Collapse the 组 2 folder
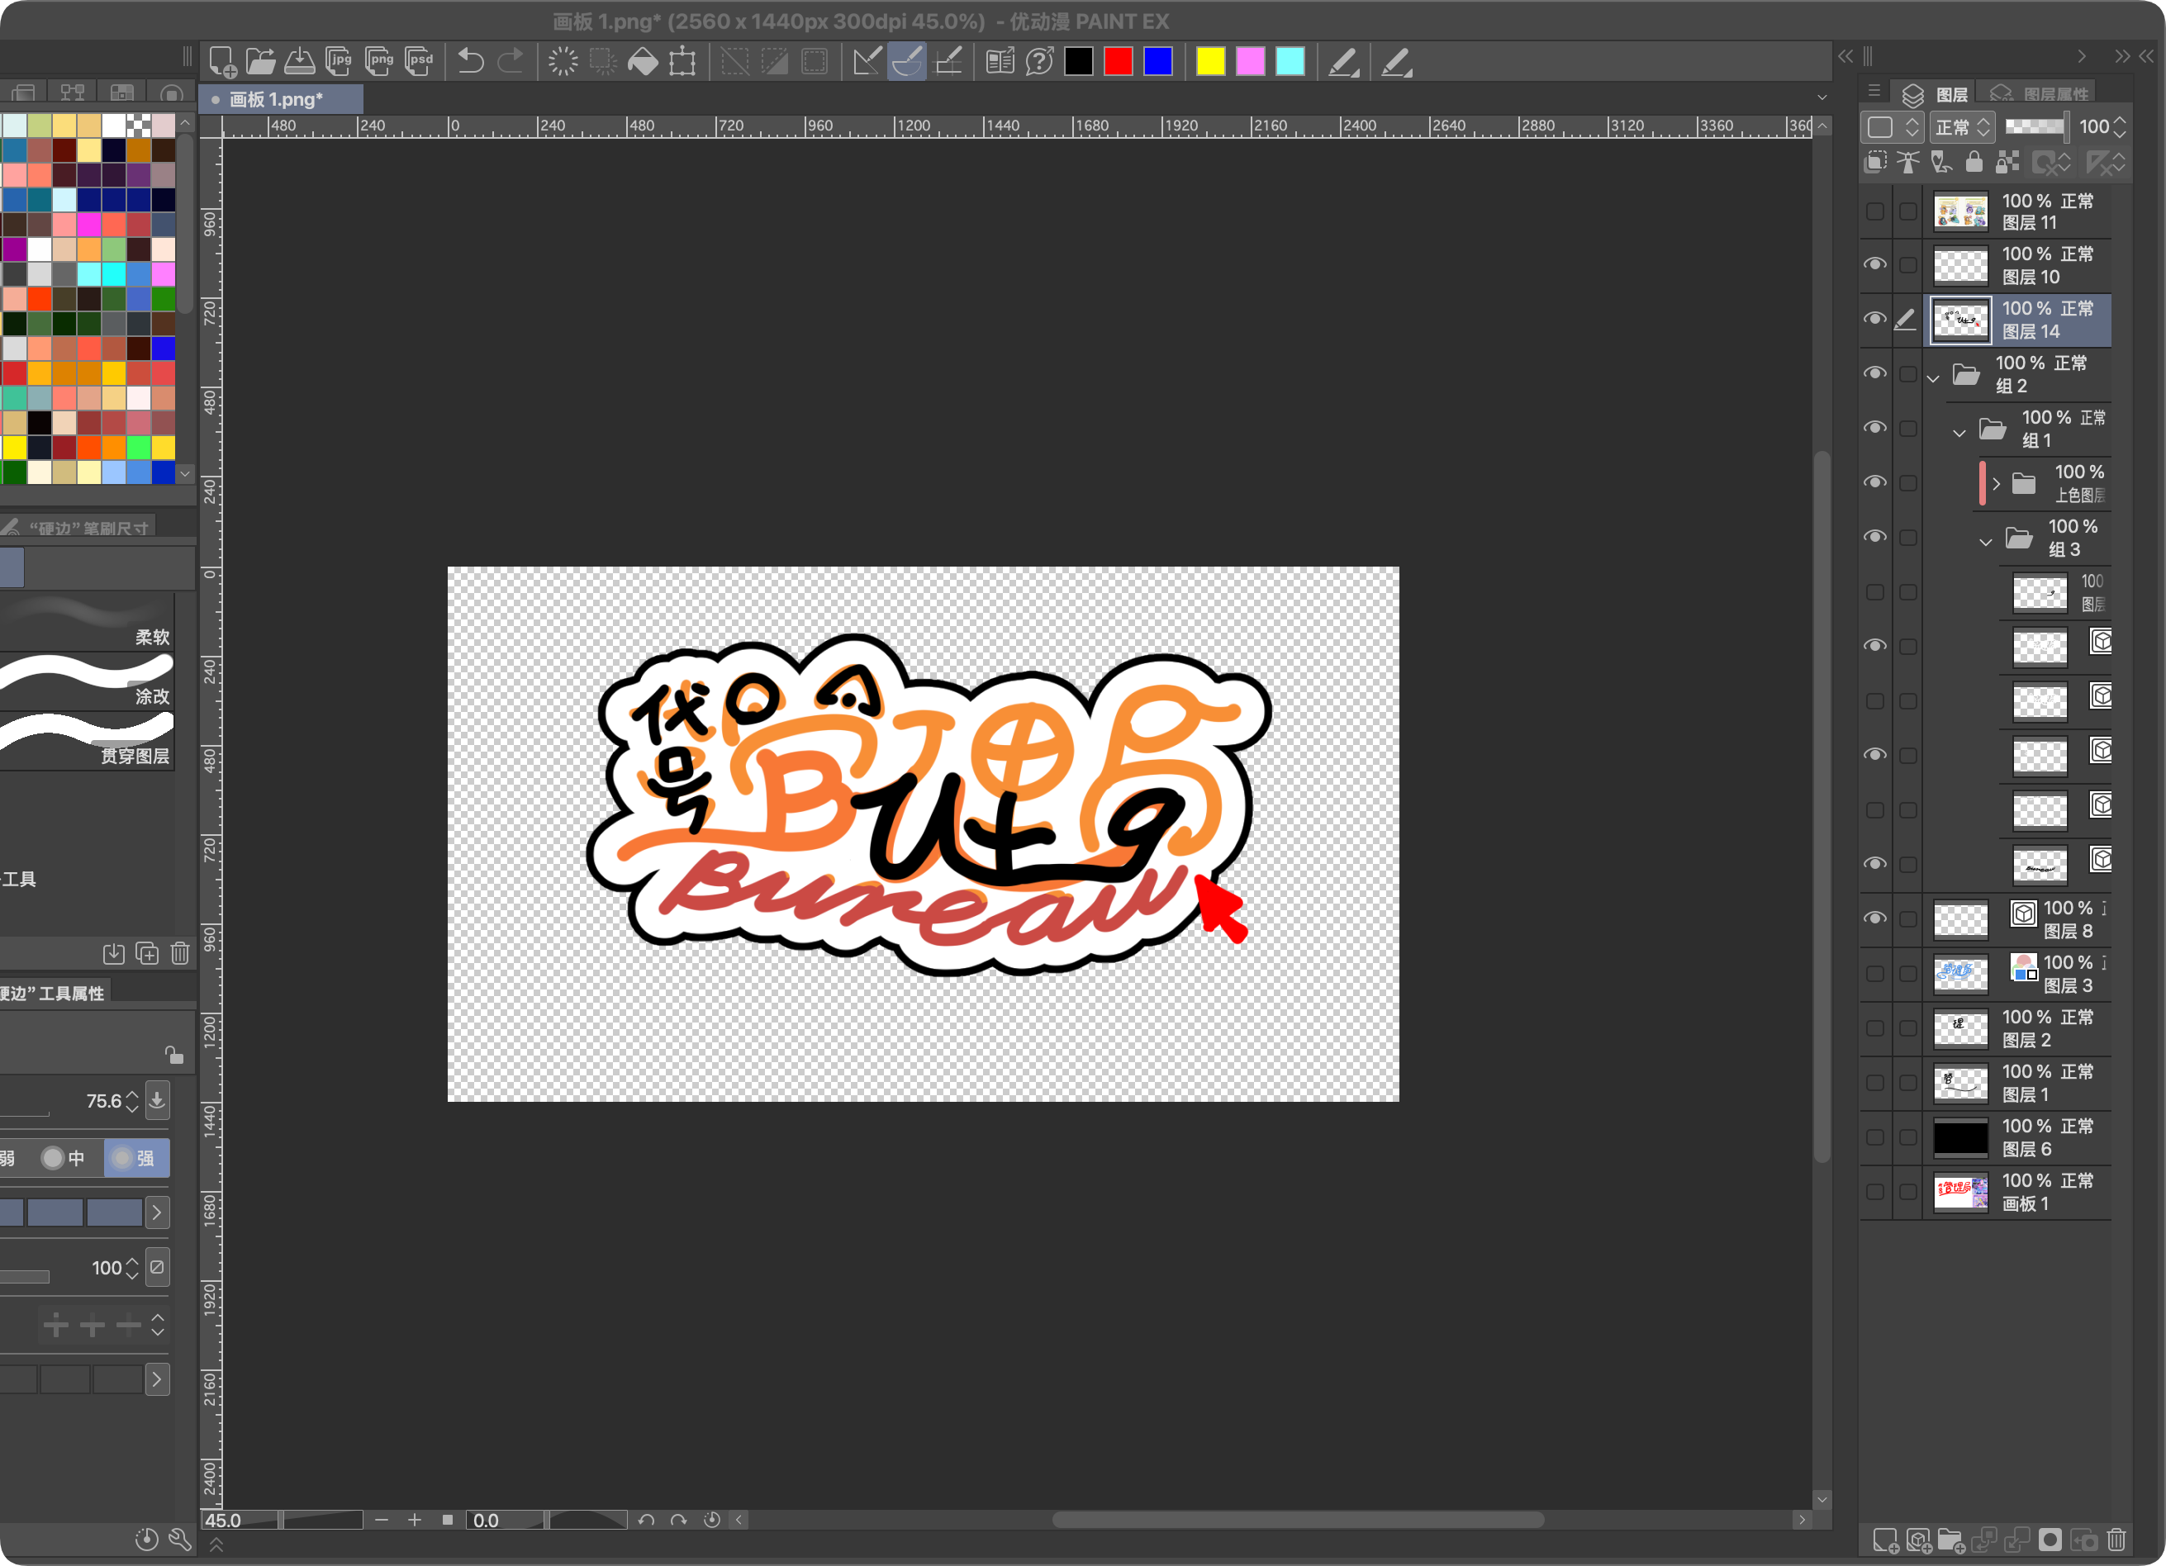2166x1566 pixels. point(1933,379)
